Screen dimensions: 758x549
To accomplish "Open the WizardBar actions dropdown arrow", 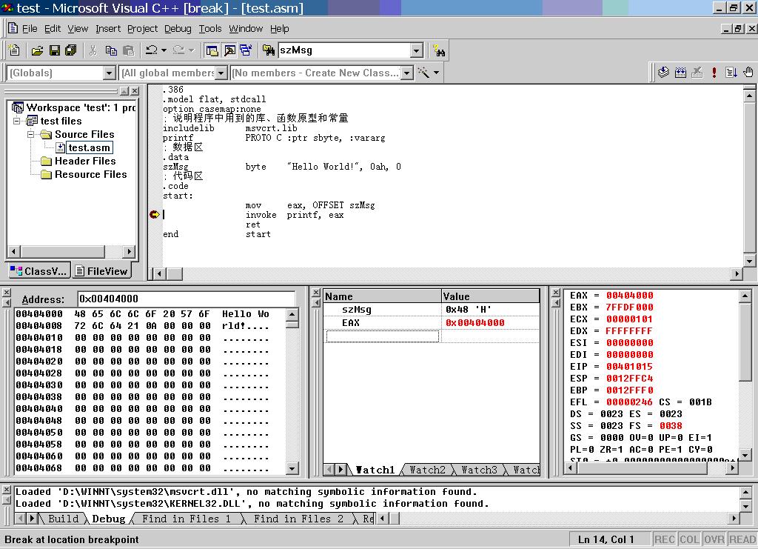I will [436, 73].
